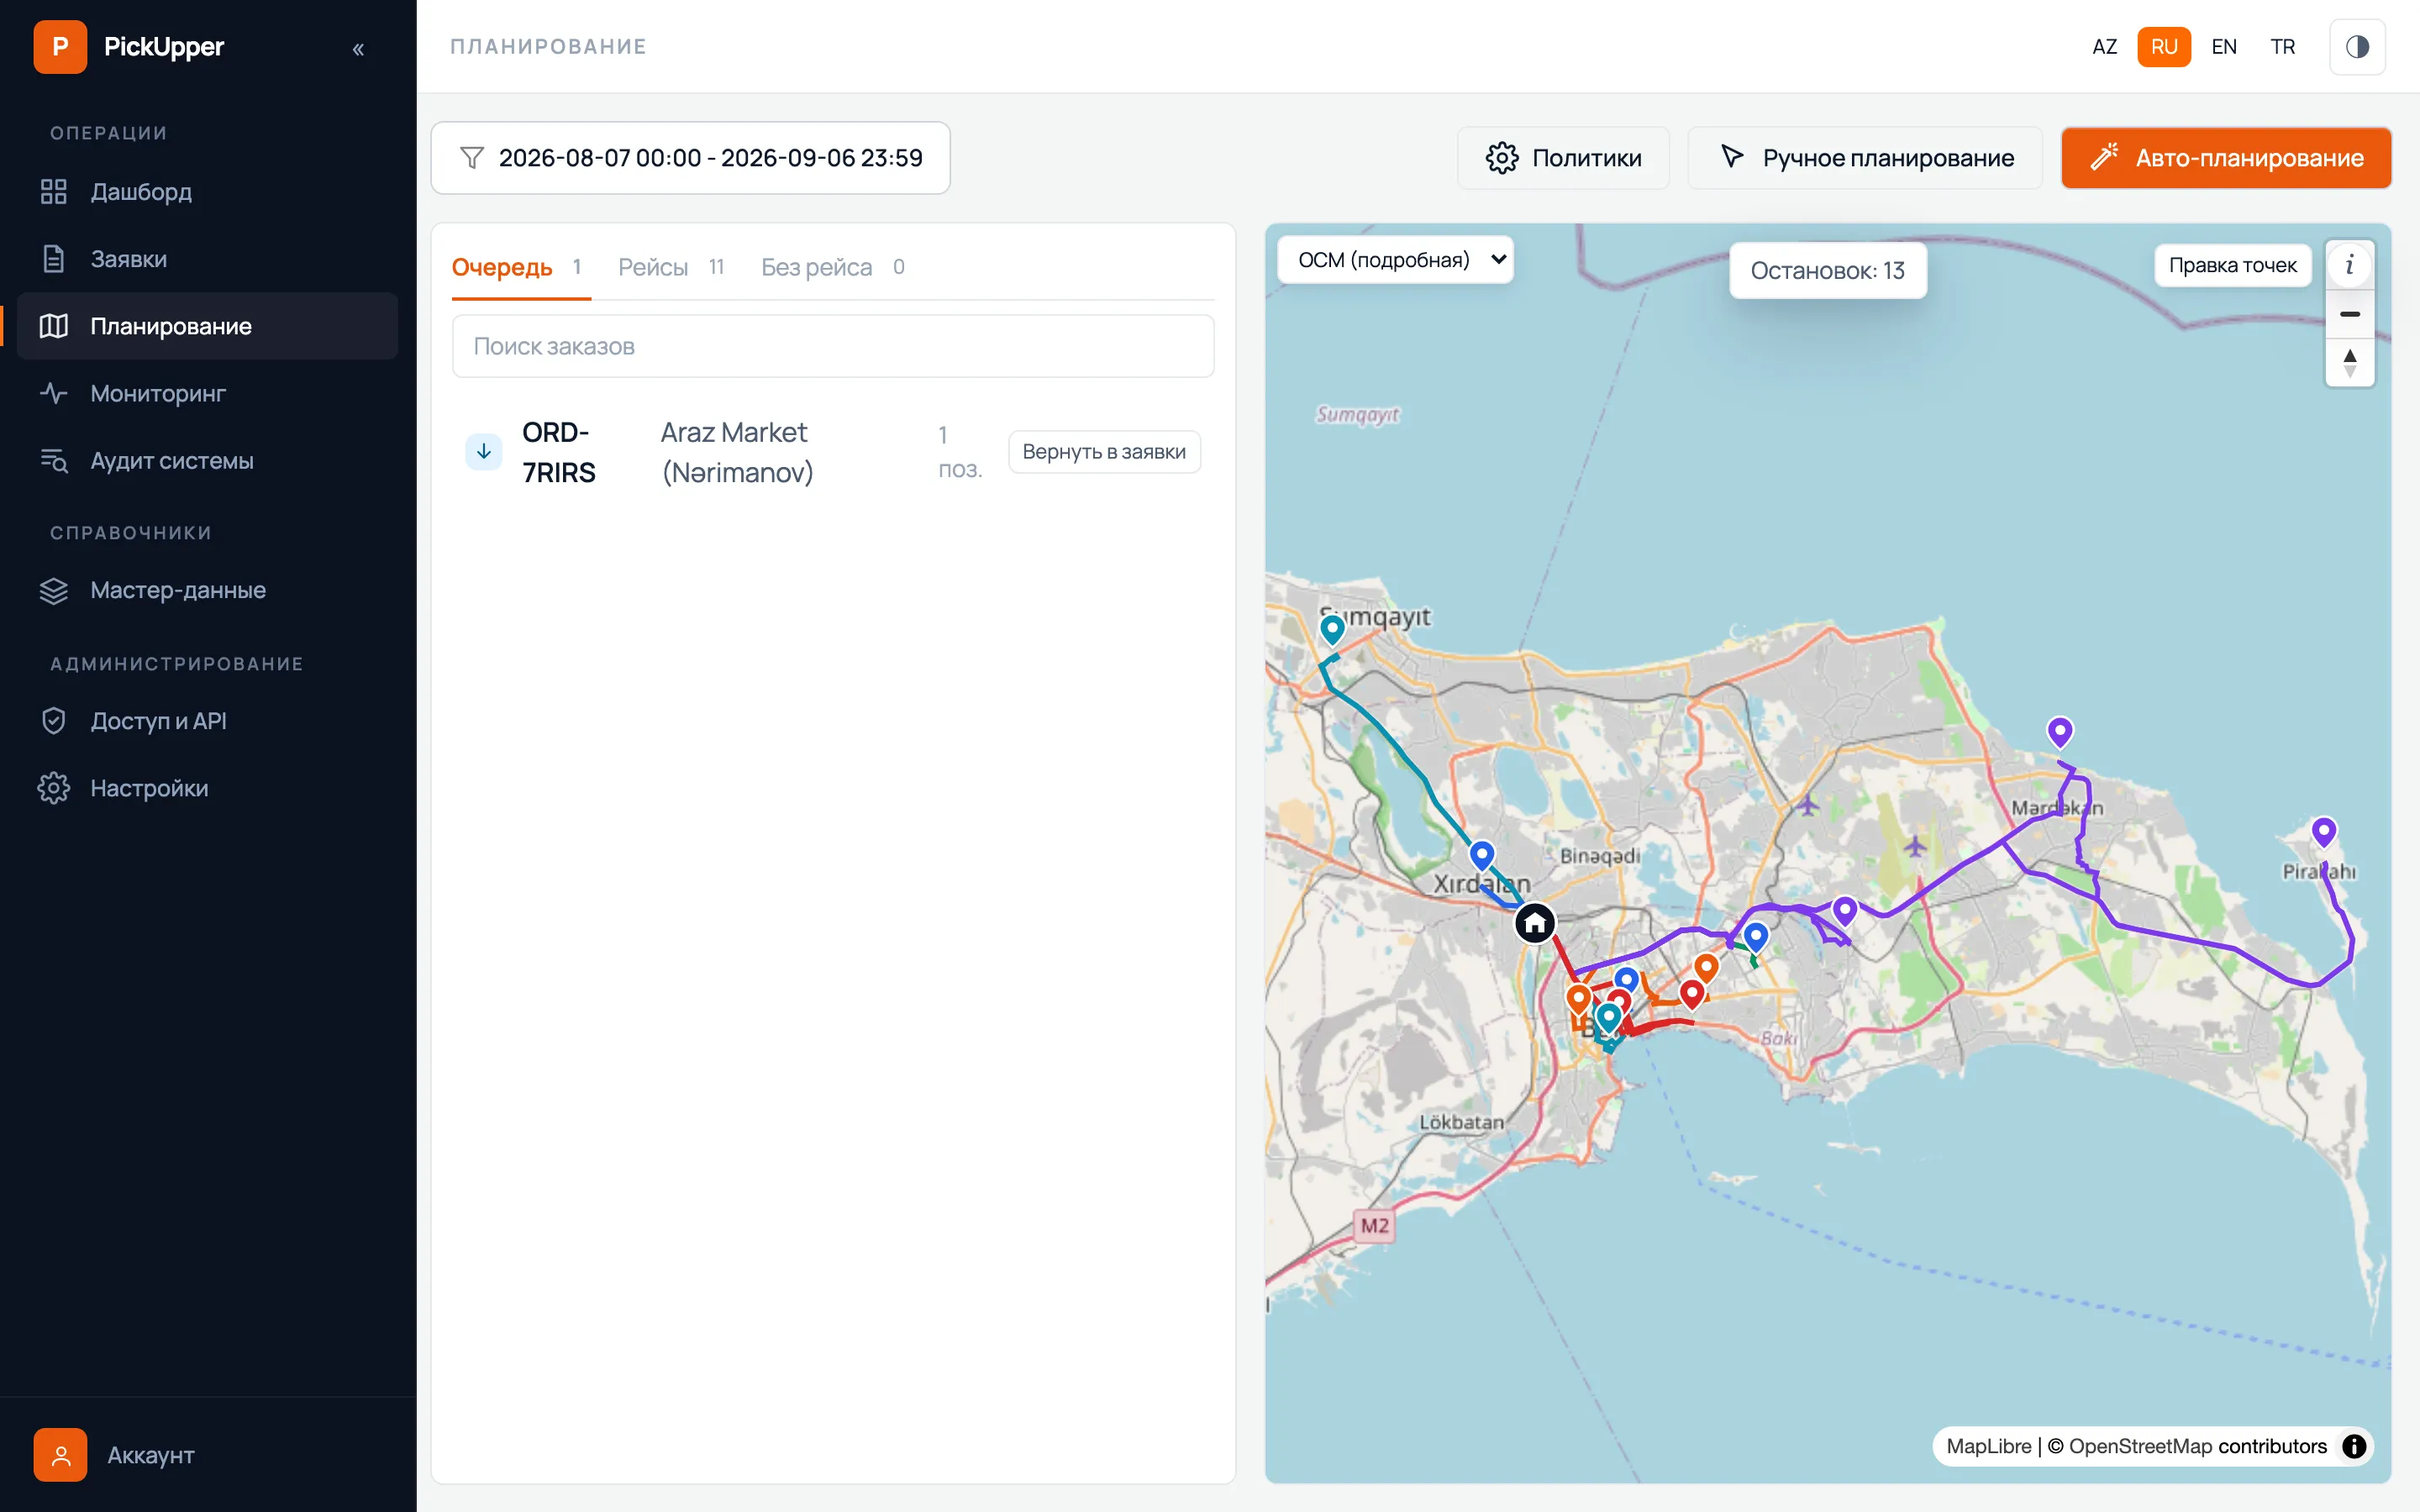This screenshot has height=1512, width=2420.
Task: Open the date range filter 2026-08-07
Action: click(690, 158)
